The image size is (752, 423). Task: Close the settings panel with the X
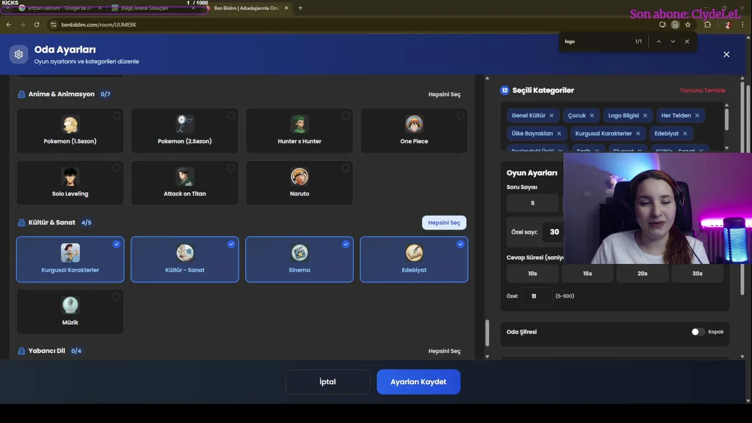point(726,54)
